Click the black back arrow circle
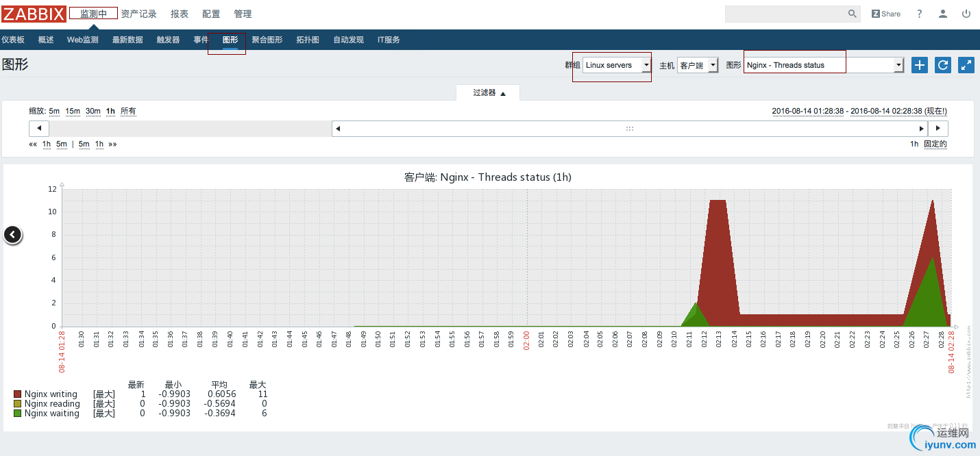This screenshot has width=980, height=456. pyautogui.click(x=12, y=235)
